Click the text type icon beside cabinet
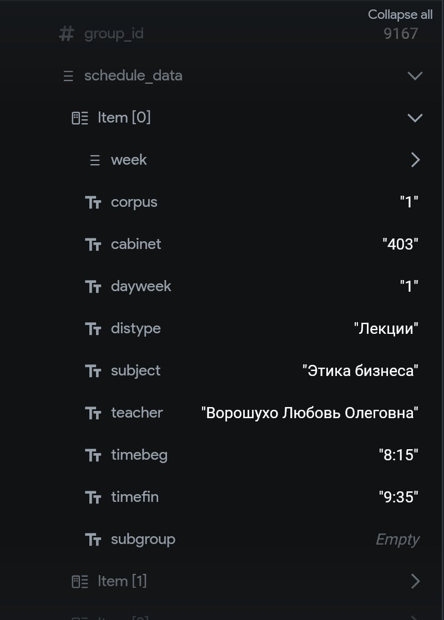The height and width of the screenshot is (620, 444). coord(93,245)
